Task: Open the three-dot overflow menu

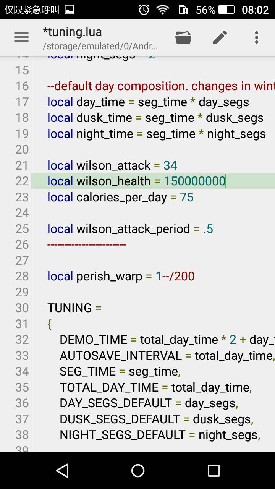Action: [257, 37]
